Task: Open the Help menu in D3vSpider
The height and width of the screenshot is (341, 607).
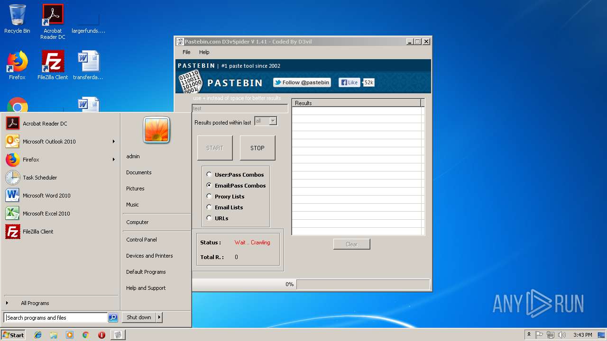Action: 204,52
